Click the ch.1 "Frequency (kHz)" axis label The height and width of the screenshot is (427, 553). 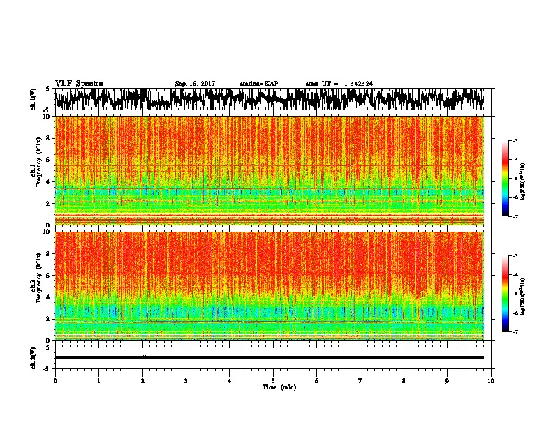click(39, 162)
